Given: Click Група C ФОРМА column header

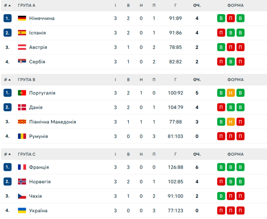Looking at the screenshot, I should point(235,154).
